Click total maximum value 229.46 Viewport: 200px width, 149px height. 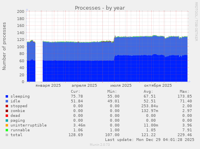click(185, 135)
